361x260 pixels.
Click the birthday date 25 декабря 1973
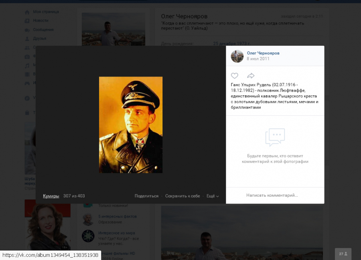point(231,43)
